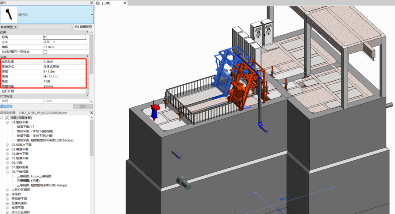Image resolution: width=395 pixels, height=214 pixels.
Task: Open the 常规模型 (1) filter dropdown
Action: click(x=72, y=27)
